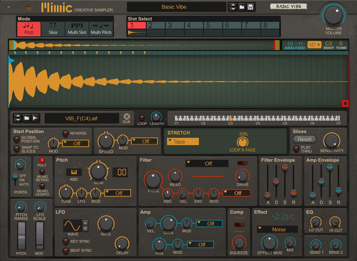This screenshot has width=357, height=261.
Task: Click the Filter FREQ knob
Action: pos(153,180)
